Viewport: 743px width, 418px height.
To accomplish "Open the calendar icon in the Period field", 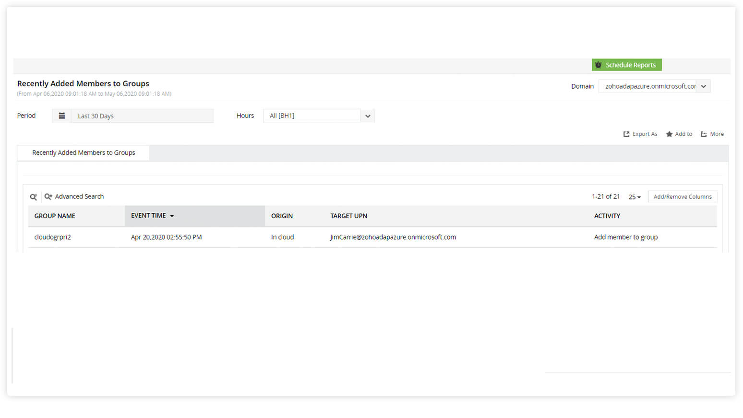I will click(62, 116).
